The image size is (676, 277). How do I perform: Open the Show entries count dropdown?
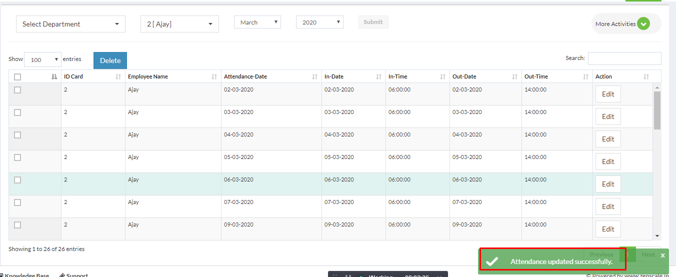tap(42, 59)
